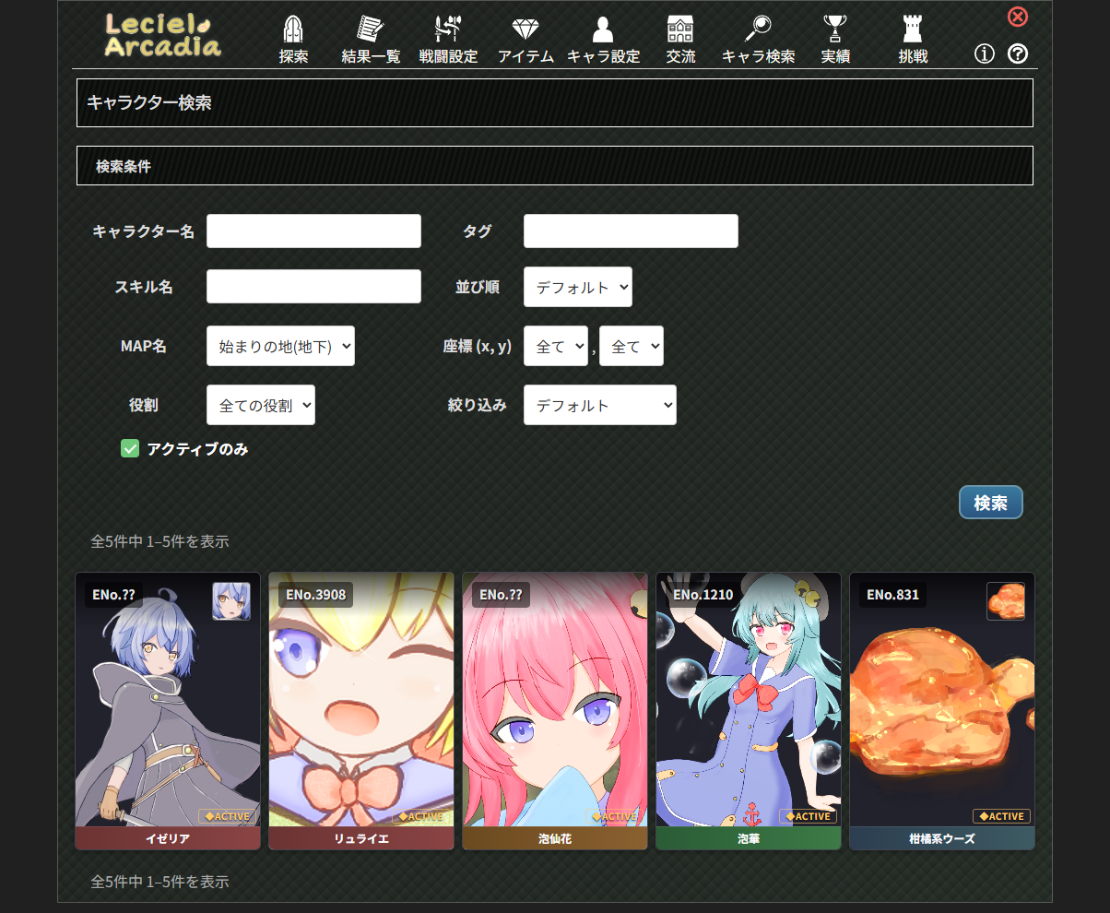Screen dimensions: 1110x913
Task: Open the 役割 dropdown
Action: [261, 405]
